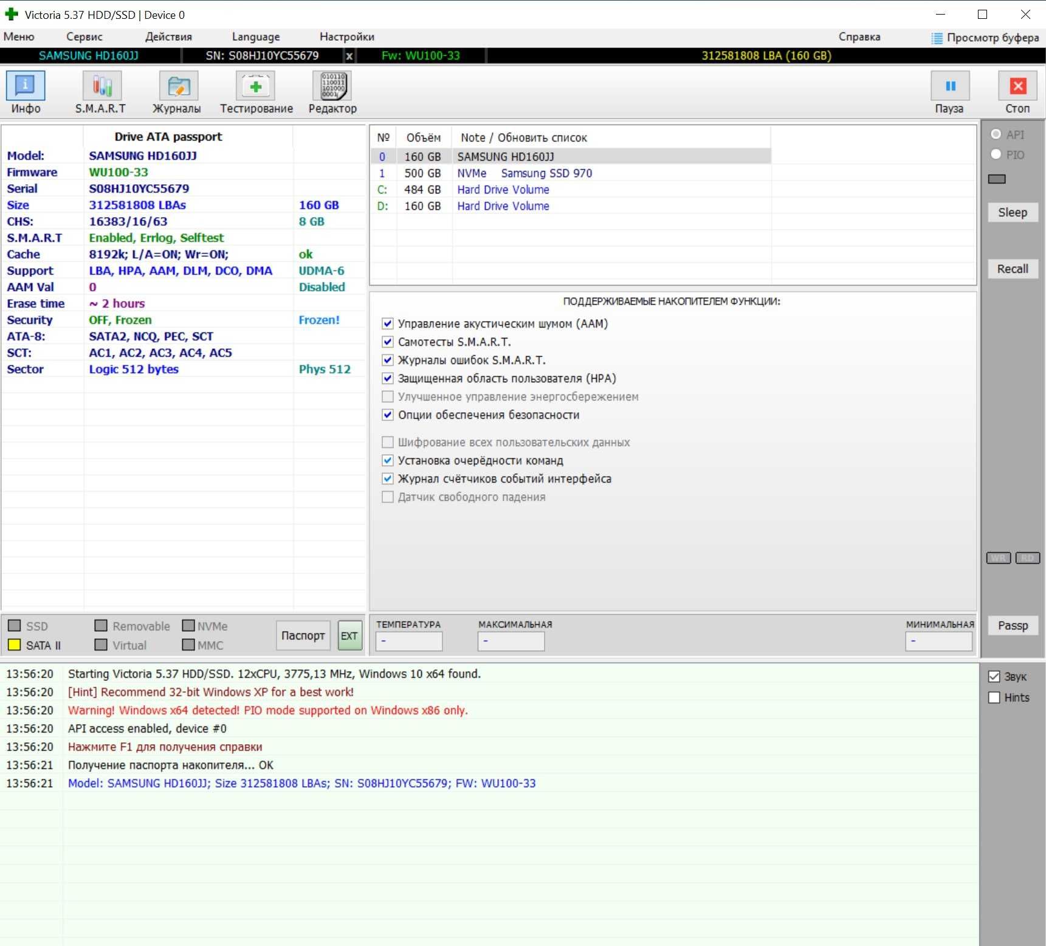Open the Меню menu
Screen dimensions: 1046x946
(19, 37)
